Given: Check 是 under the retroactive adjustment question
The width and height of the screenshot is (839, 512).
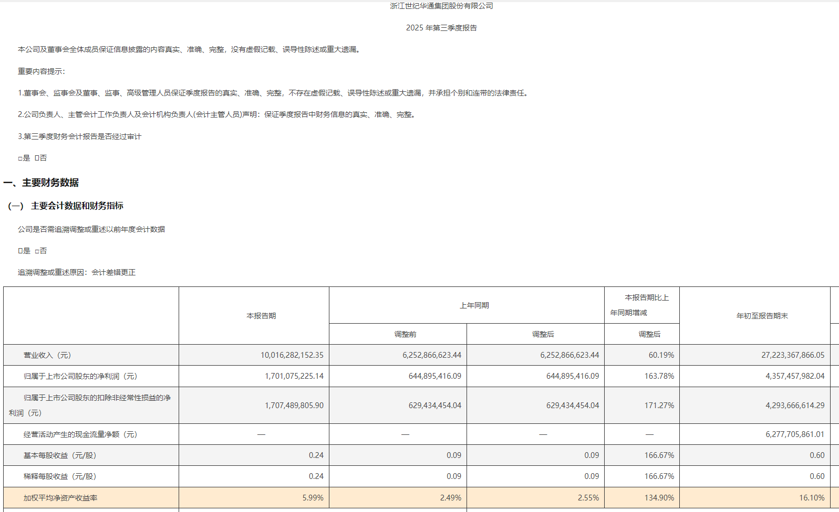Looking at the screenshot, I should click(x=20, y=251).
